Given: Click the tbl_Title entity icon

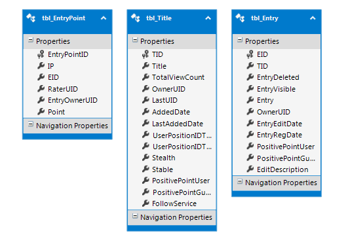Looking at the screenshot, I should (136, 18).
